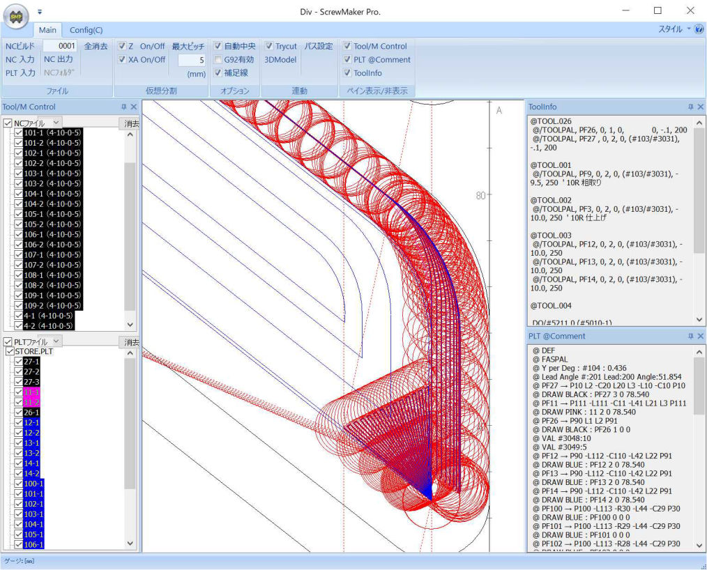Close the PLT @Comment panel
707x570 pixels.
coord(700,337)
